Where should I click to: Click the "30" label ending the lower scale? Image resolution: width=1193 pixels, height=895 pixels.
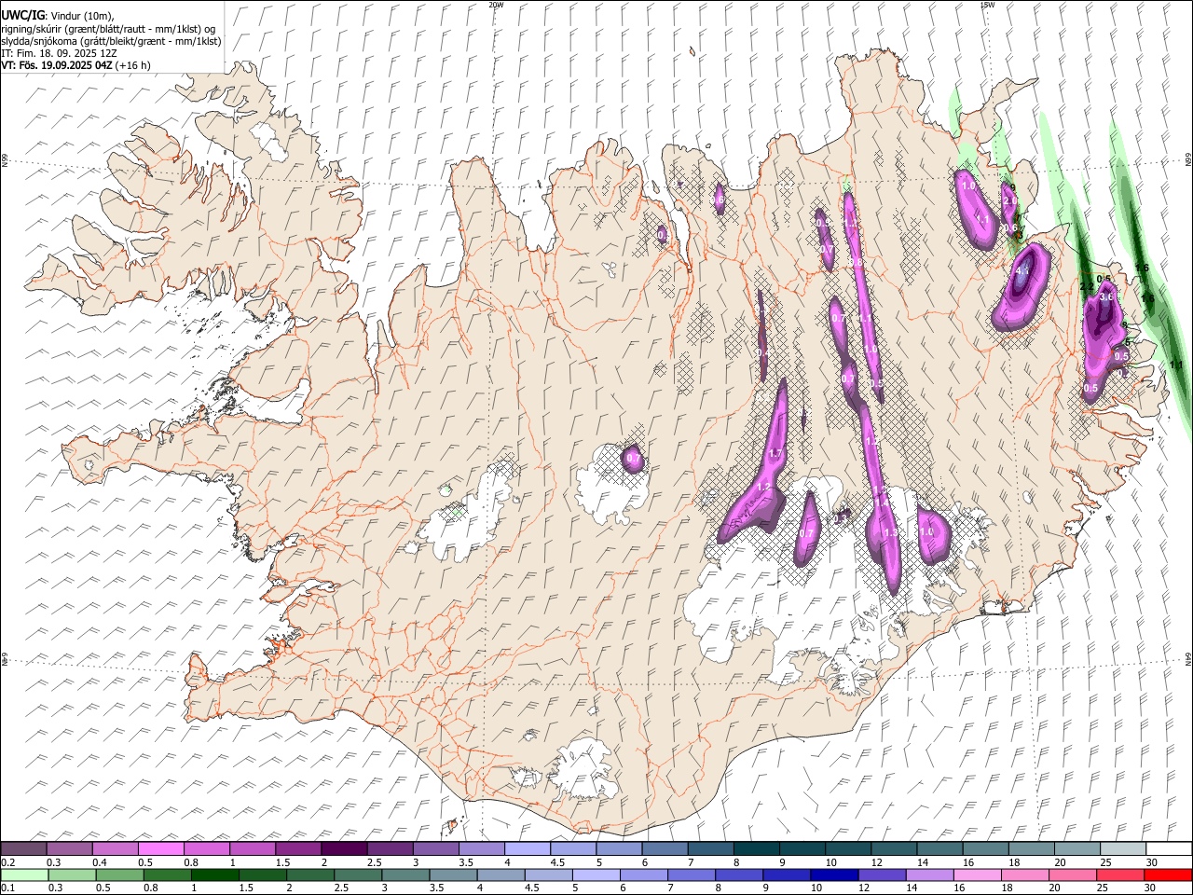point(1152,888)
